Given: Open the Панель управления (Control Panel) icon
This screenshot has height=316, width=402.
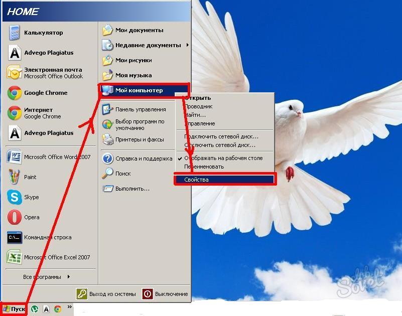Looking at the screenshot, I should [x=107, y=109].
